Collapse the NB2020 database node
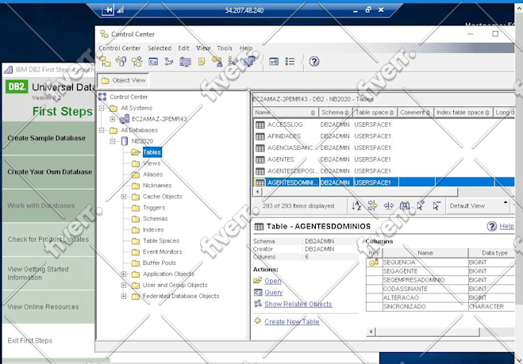This screenshot has width=523, height=364. 113,141
